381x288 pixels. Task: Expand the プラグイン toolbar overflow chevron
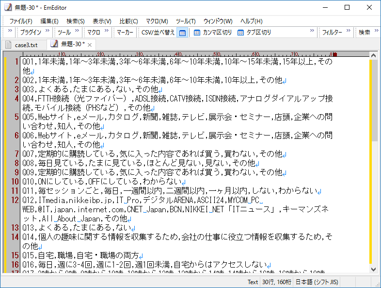(x=48, y=31)
